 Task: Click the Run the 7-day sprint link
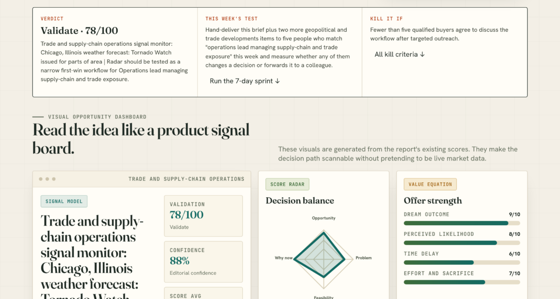245,81
